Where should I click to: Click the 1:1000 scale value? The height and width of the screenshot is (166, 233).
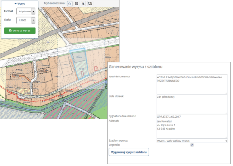point(23,20)
